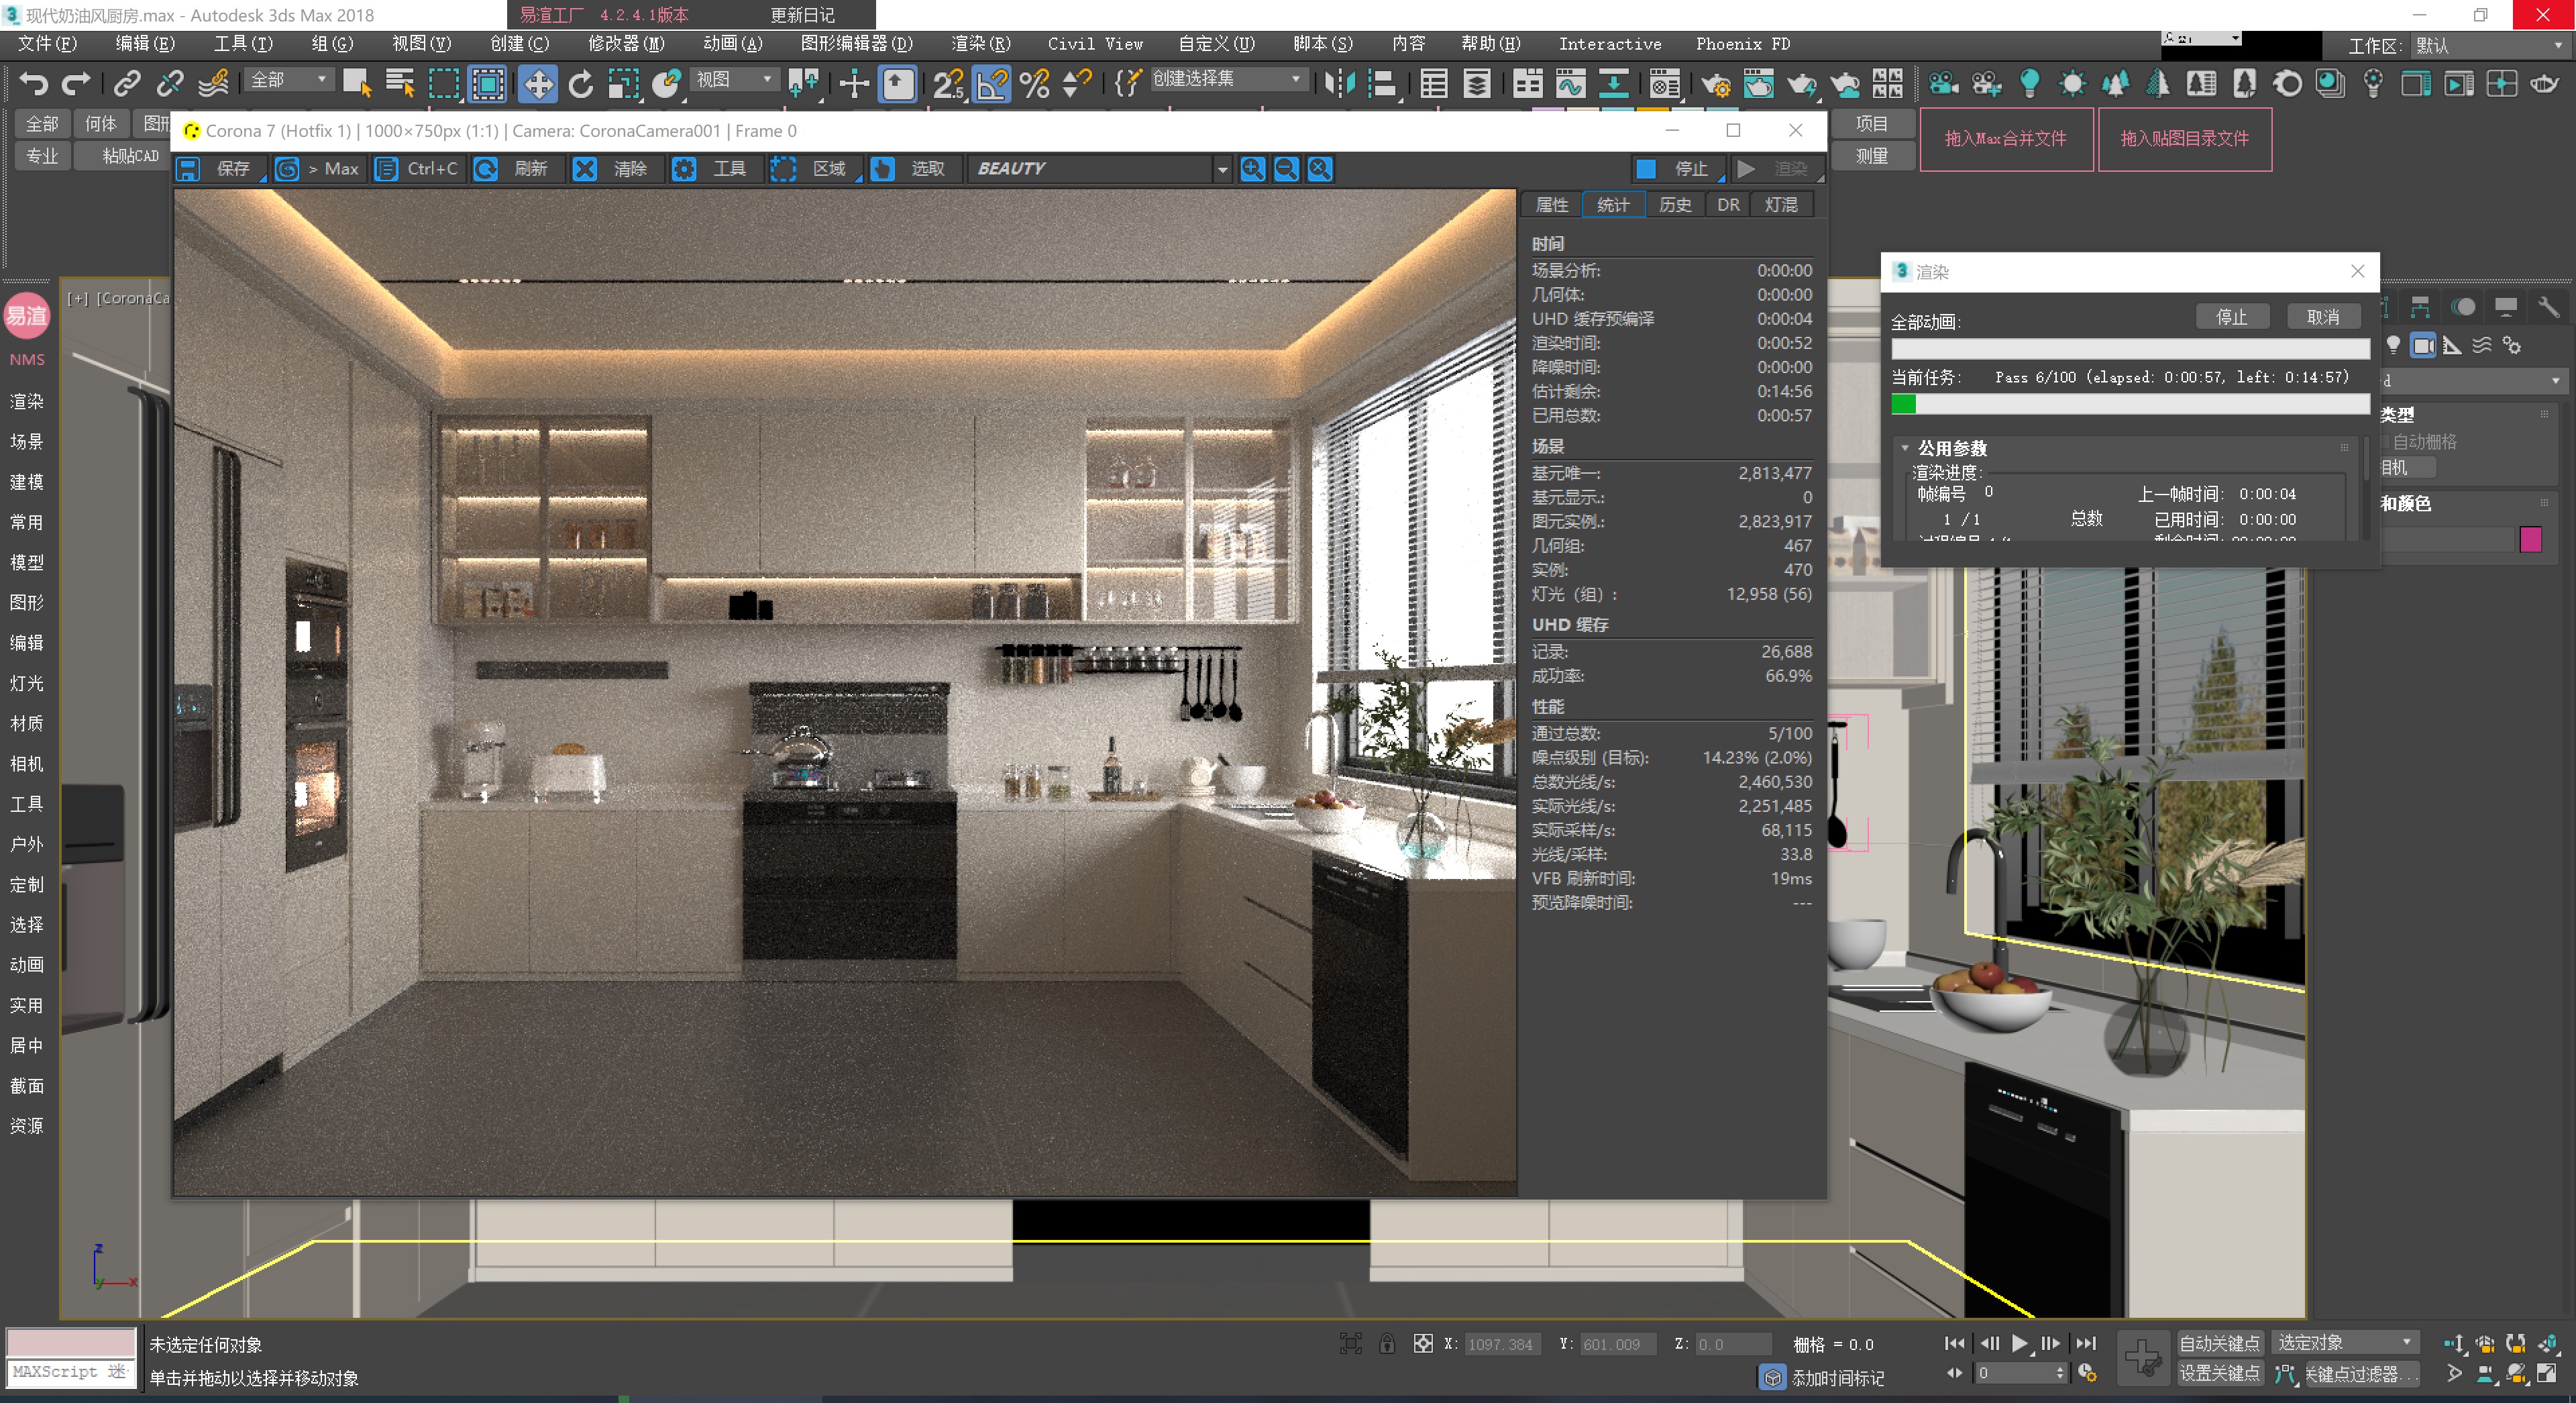Click the 灯光 item in the left sidebar
The width and height of the screenshot is (2576, 1403).
pyautogui.click(x=27, y=683)
